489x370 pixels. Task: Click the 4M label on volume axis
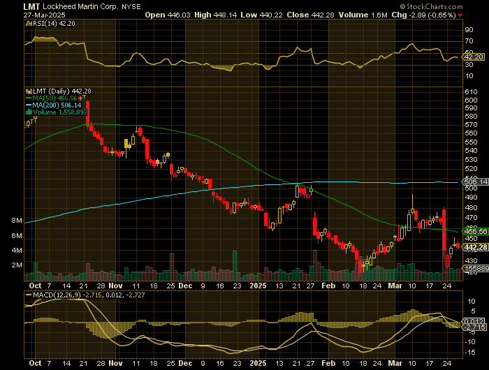[x=17, y=251]
